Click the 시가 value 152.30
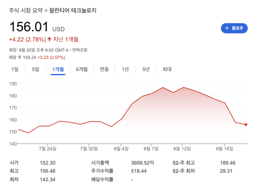The height and width of the screenshot is (187, 262). (x=48, y=163)
